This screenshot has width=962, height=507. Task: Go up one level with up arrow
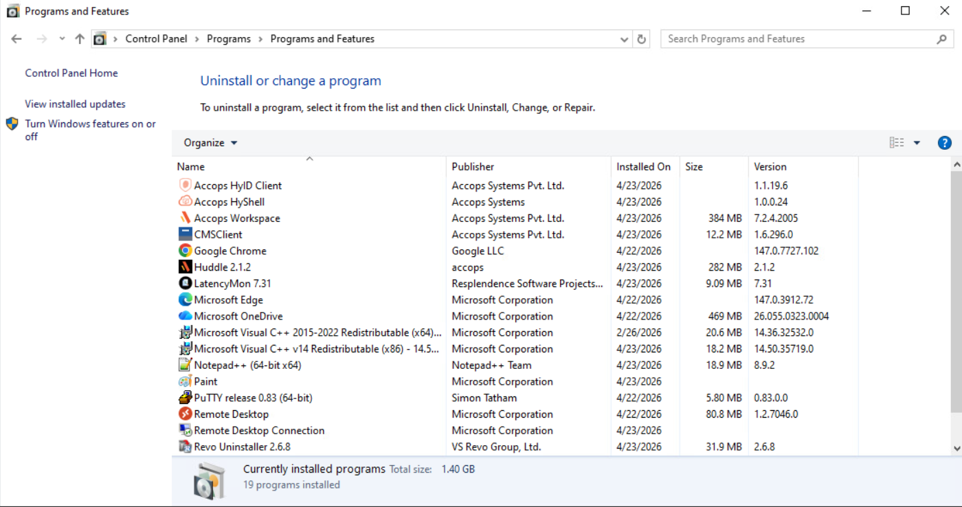(80, 39)
